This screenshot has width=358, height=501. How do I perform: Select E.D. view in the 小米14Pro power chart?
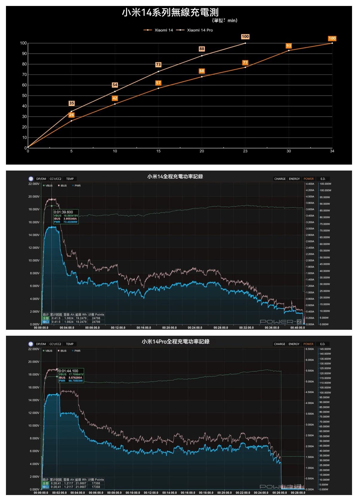pos(322,344)
